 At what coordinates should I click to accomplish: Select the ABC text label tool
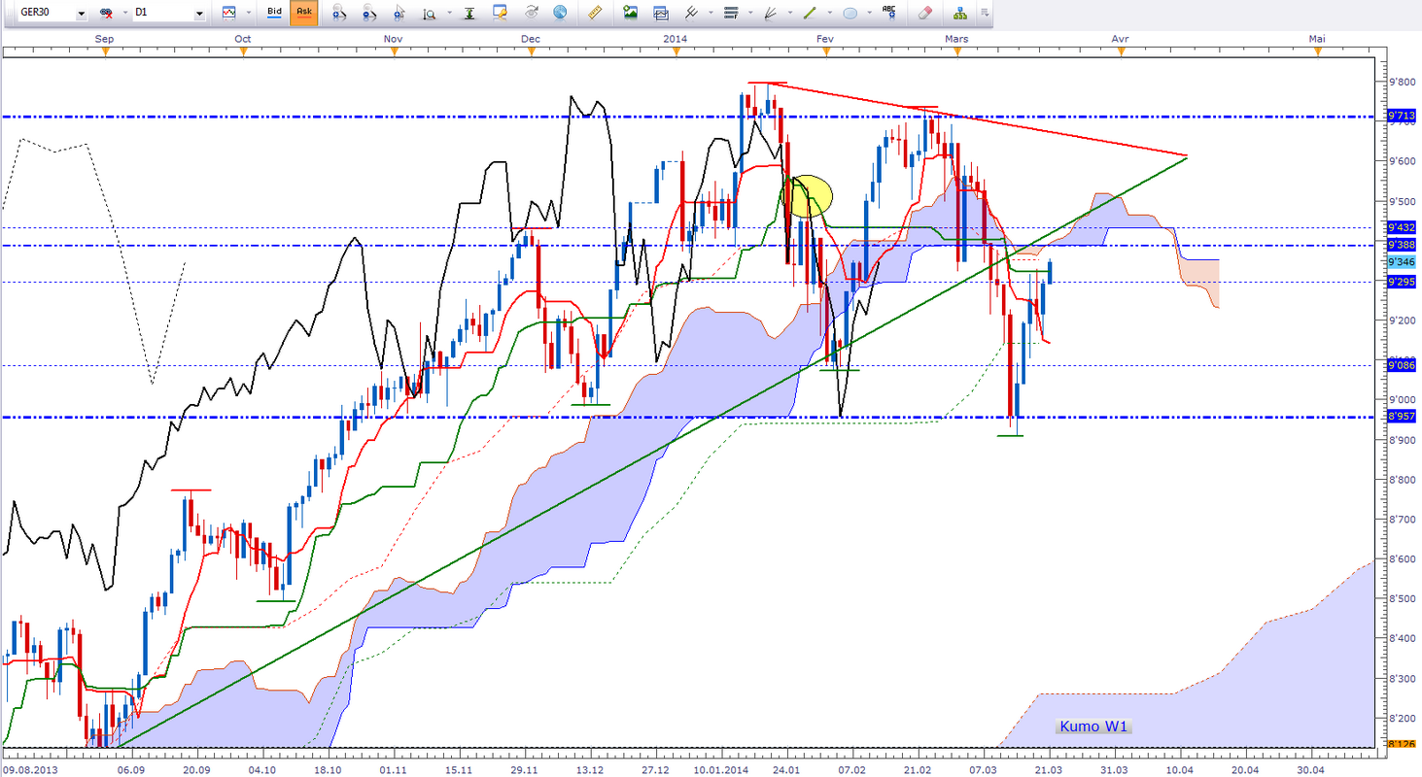click(x=888, y=15)
